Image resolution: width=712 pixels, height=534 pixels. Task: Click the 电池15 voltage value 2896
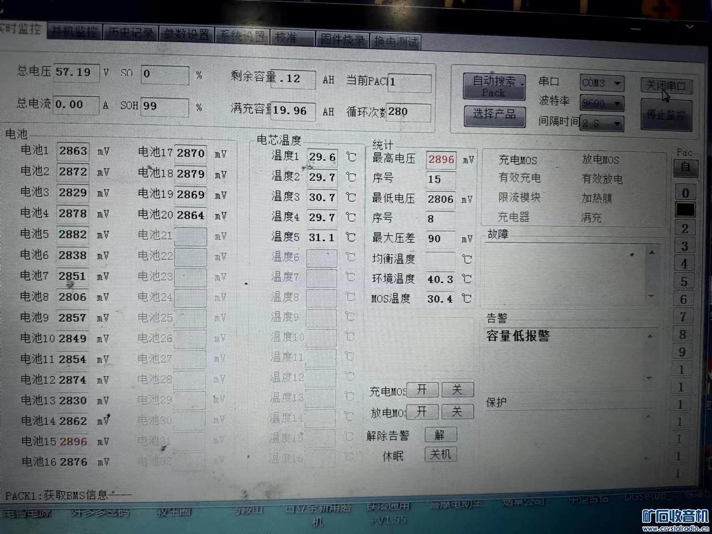tap(73, 441)
